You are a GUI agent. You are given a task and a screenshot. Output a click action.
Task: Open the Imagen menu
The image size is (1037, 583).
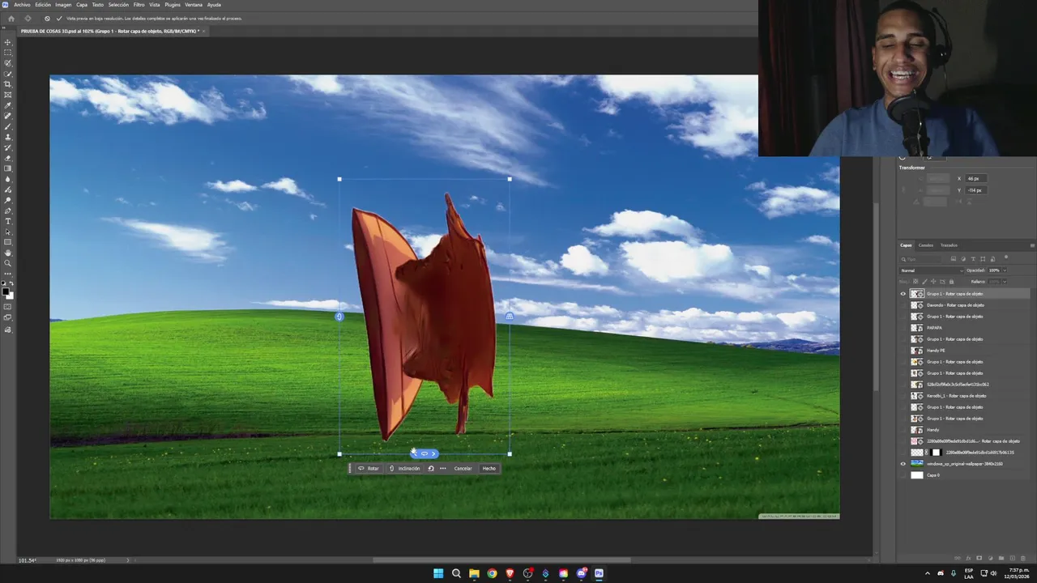click(x=63, y=5)
